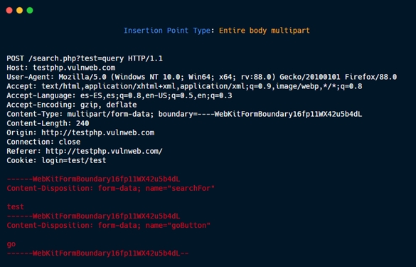Click the 'Insertion Point Type' label
Screen dimensions: 416x267
[x=167, y=31]
